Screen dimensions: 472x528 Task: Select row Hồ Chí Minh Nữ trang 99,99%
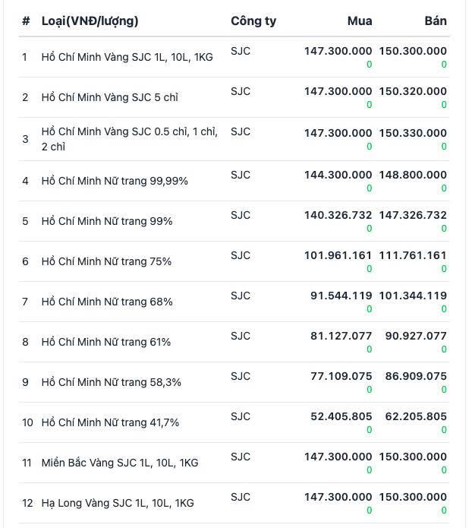tap(234, 181)
